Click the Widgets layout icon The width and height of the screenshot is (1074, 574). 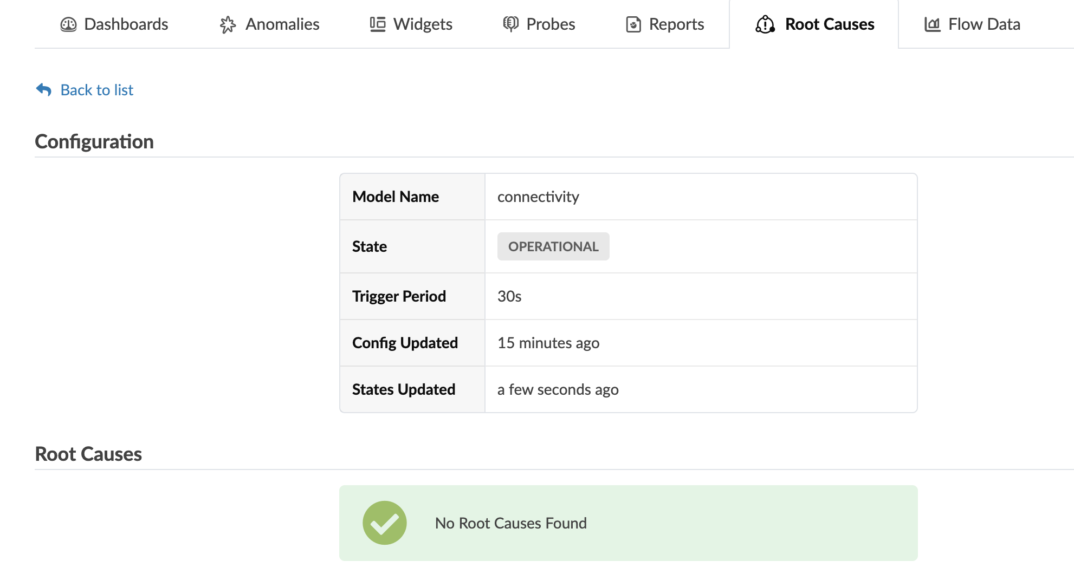(x=378, y=24)
